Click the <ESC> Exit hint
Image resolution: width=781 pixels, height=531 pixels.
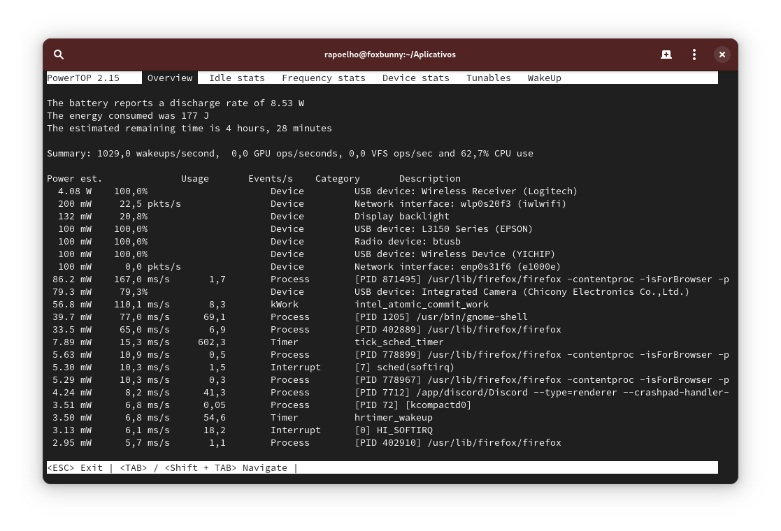[75, 468]
